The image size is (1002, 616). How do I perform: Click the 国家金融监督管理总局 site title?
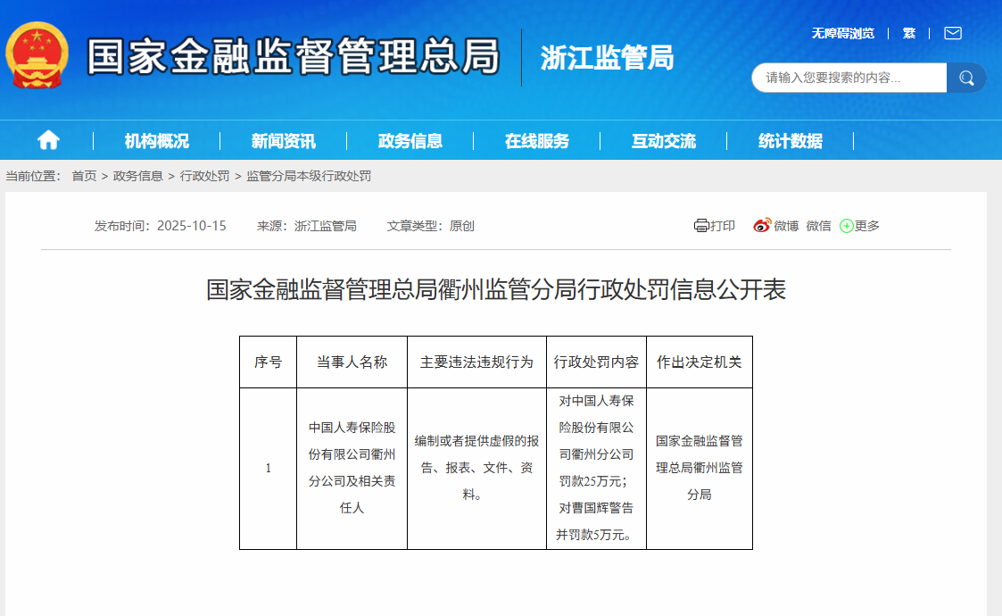[293, 56]
